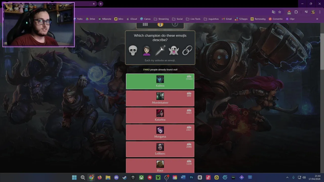This screenshot has width=324, height=182.
Task: Open the Miro bookmark
Action: click(119, 19)
